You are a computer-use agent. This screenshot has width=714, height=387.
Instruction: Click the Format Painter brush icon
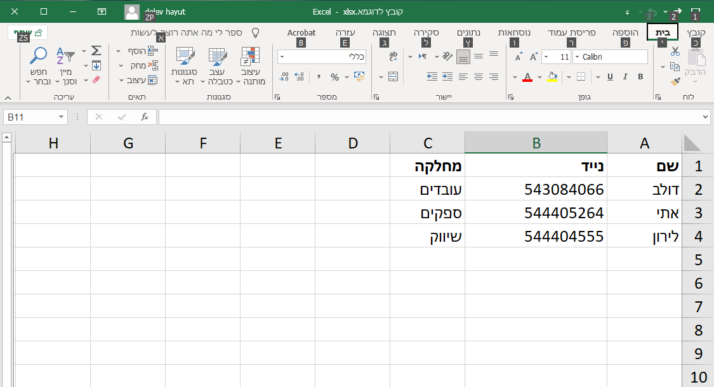coord(675,81)
